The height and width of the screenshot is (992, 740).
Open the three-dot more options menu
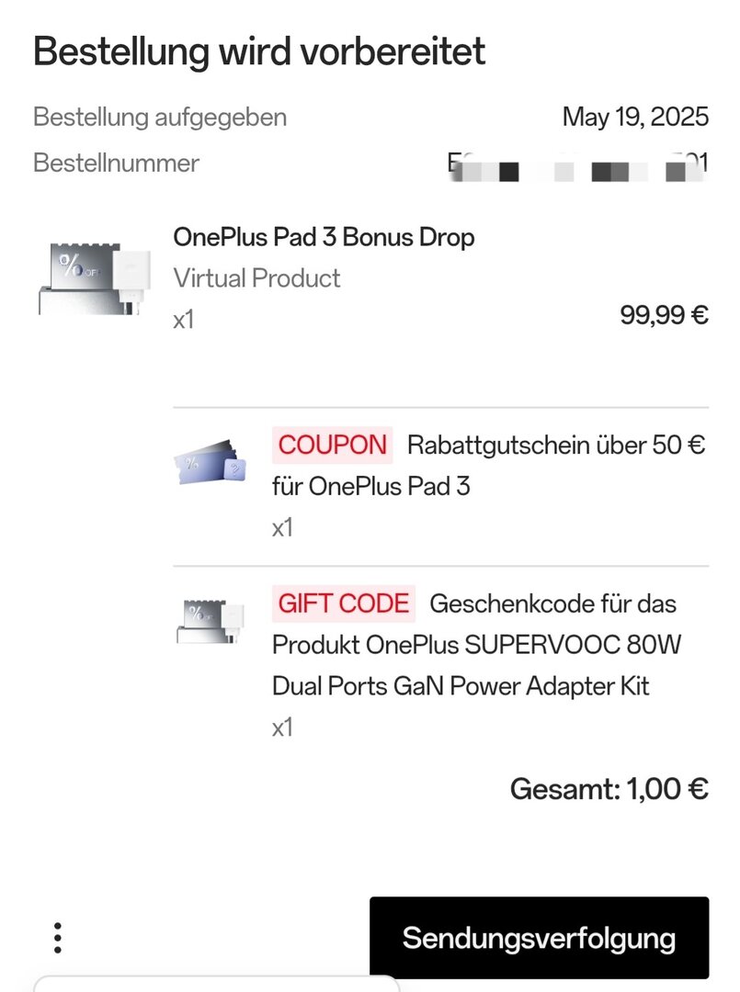coord(58,938)
